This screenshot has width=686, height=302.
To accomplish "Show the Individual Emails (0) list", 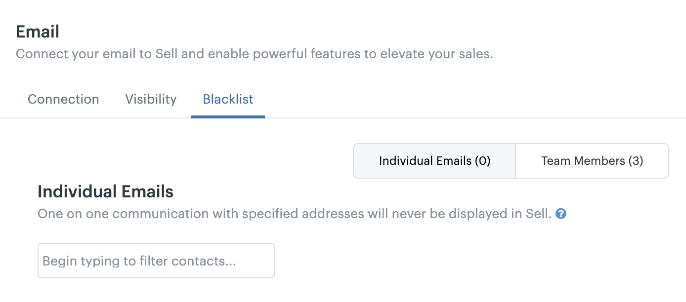I will point(434,161).
